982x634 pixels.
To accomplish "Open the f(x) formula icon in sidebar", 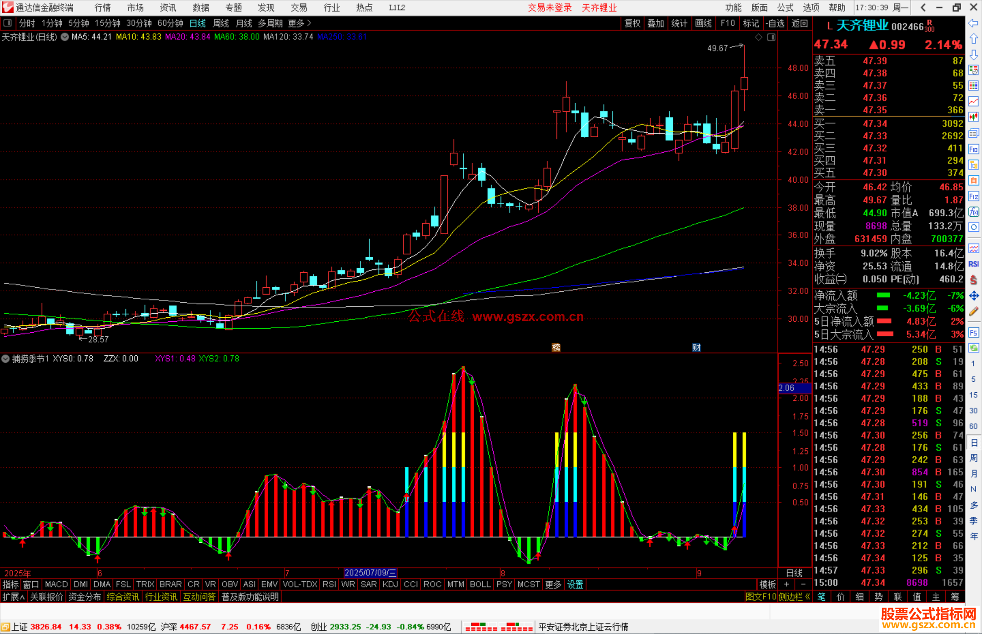I will point(973,212).
